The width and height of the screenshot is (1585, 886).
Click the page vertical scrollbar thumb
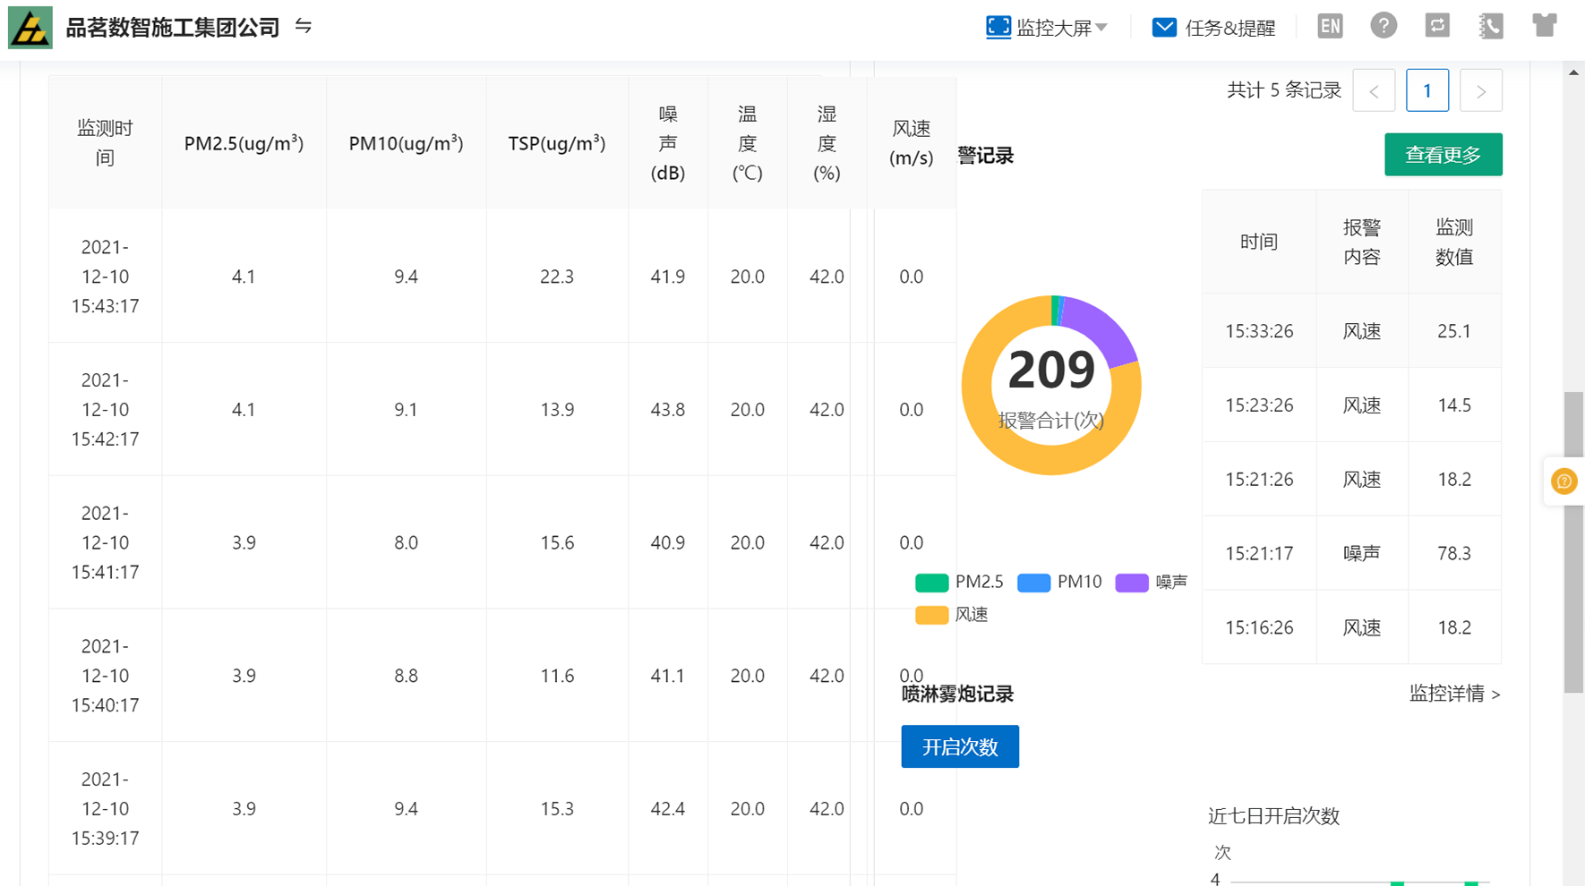click(1573, 541)
